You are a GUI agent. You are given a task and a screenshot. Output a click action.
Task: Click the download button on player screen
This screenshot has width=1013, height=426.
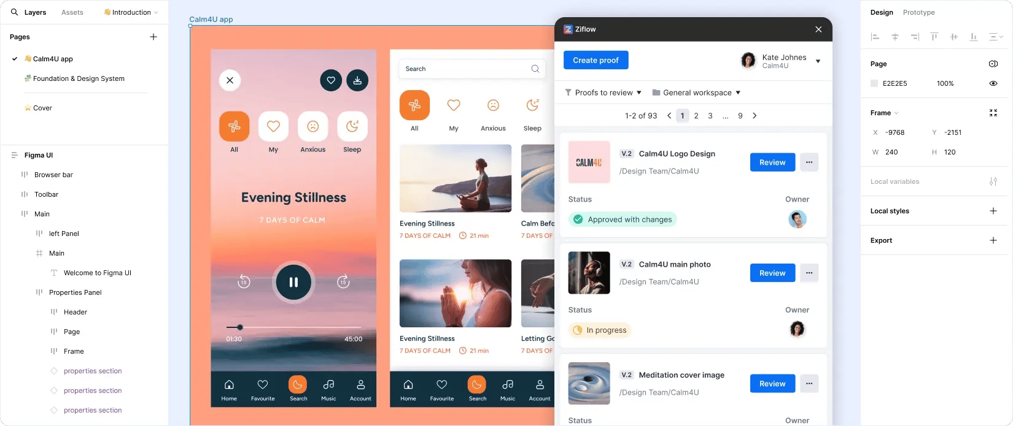click(x=357, y=80)
